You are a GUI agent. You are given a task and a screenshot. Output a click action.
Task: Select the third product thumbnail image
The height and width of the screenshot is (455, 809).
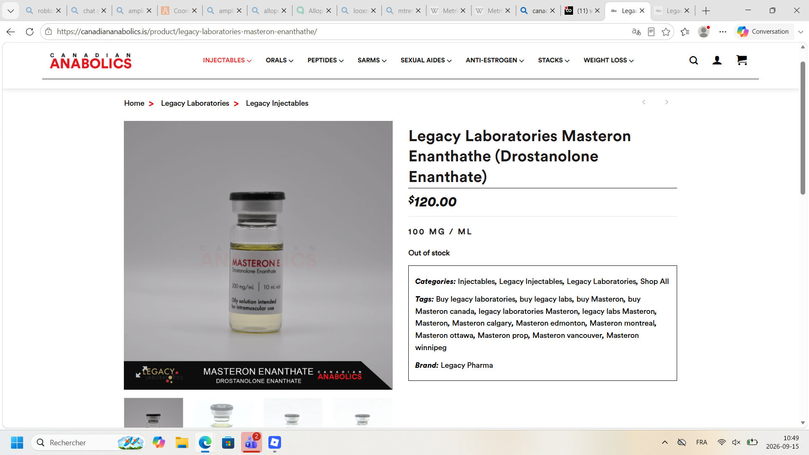click(293, 413)
